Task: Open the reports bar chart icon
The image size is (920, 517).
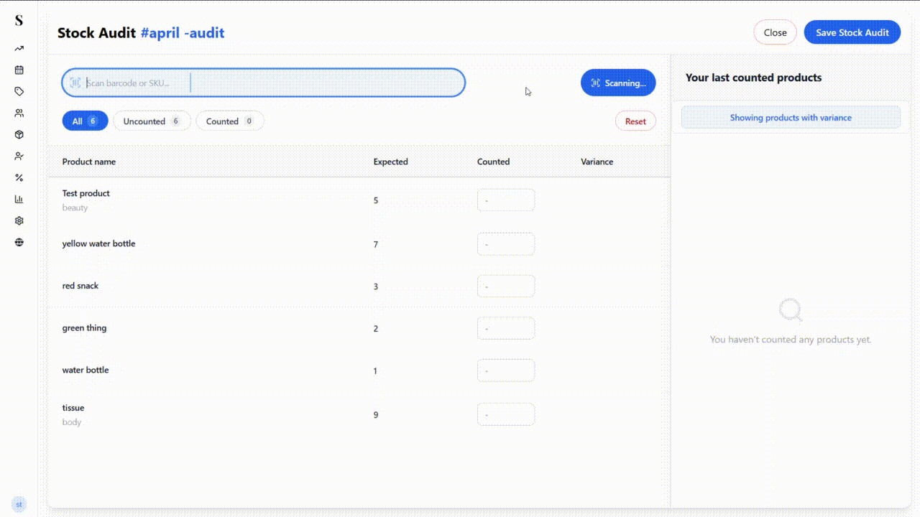Action: point(18,199)
